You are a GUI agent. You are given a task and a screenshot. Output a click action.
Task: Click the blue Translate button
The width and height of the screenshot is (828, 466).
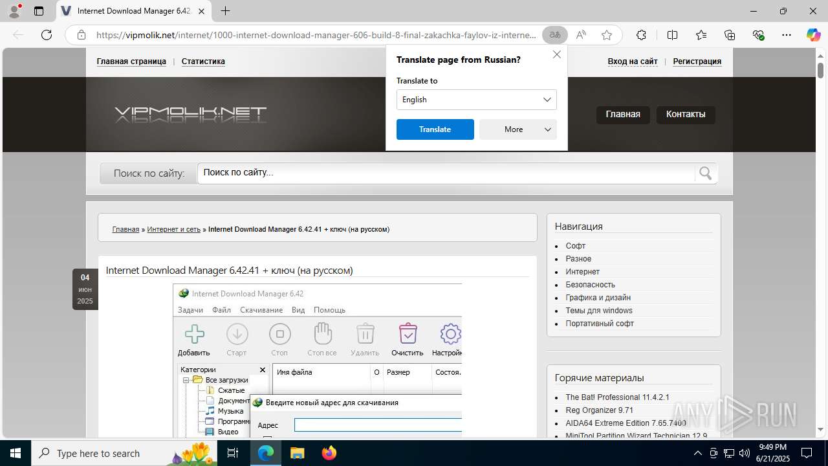[435, 129]
